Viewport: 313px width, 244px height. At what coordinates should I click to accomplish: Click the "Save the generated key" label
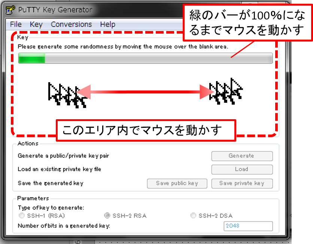[51, 183]
